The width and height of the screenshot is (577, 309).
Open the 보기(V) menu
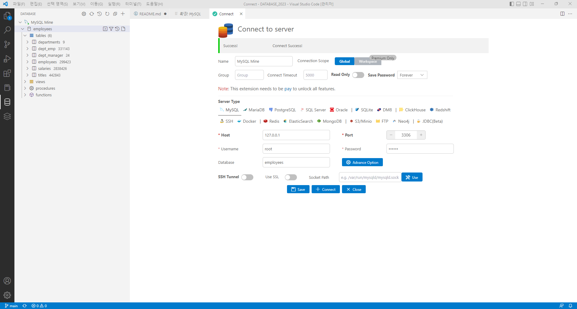coord(79,4)
